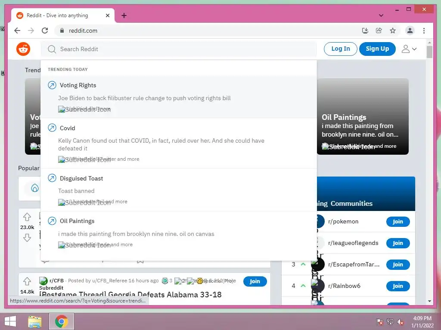Click the browser forward arrow

point(31,31)
